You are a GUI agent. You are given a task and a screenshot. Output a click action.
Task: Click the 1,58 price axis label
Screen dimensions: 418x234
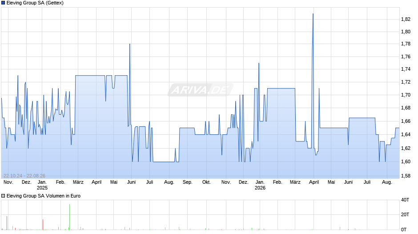point(406,176)
